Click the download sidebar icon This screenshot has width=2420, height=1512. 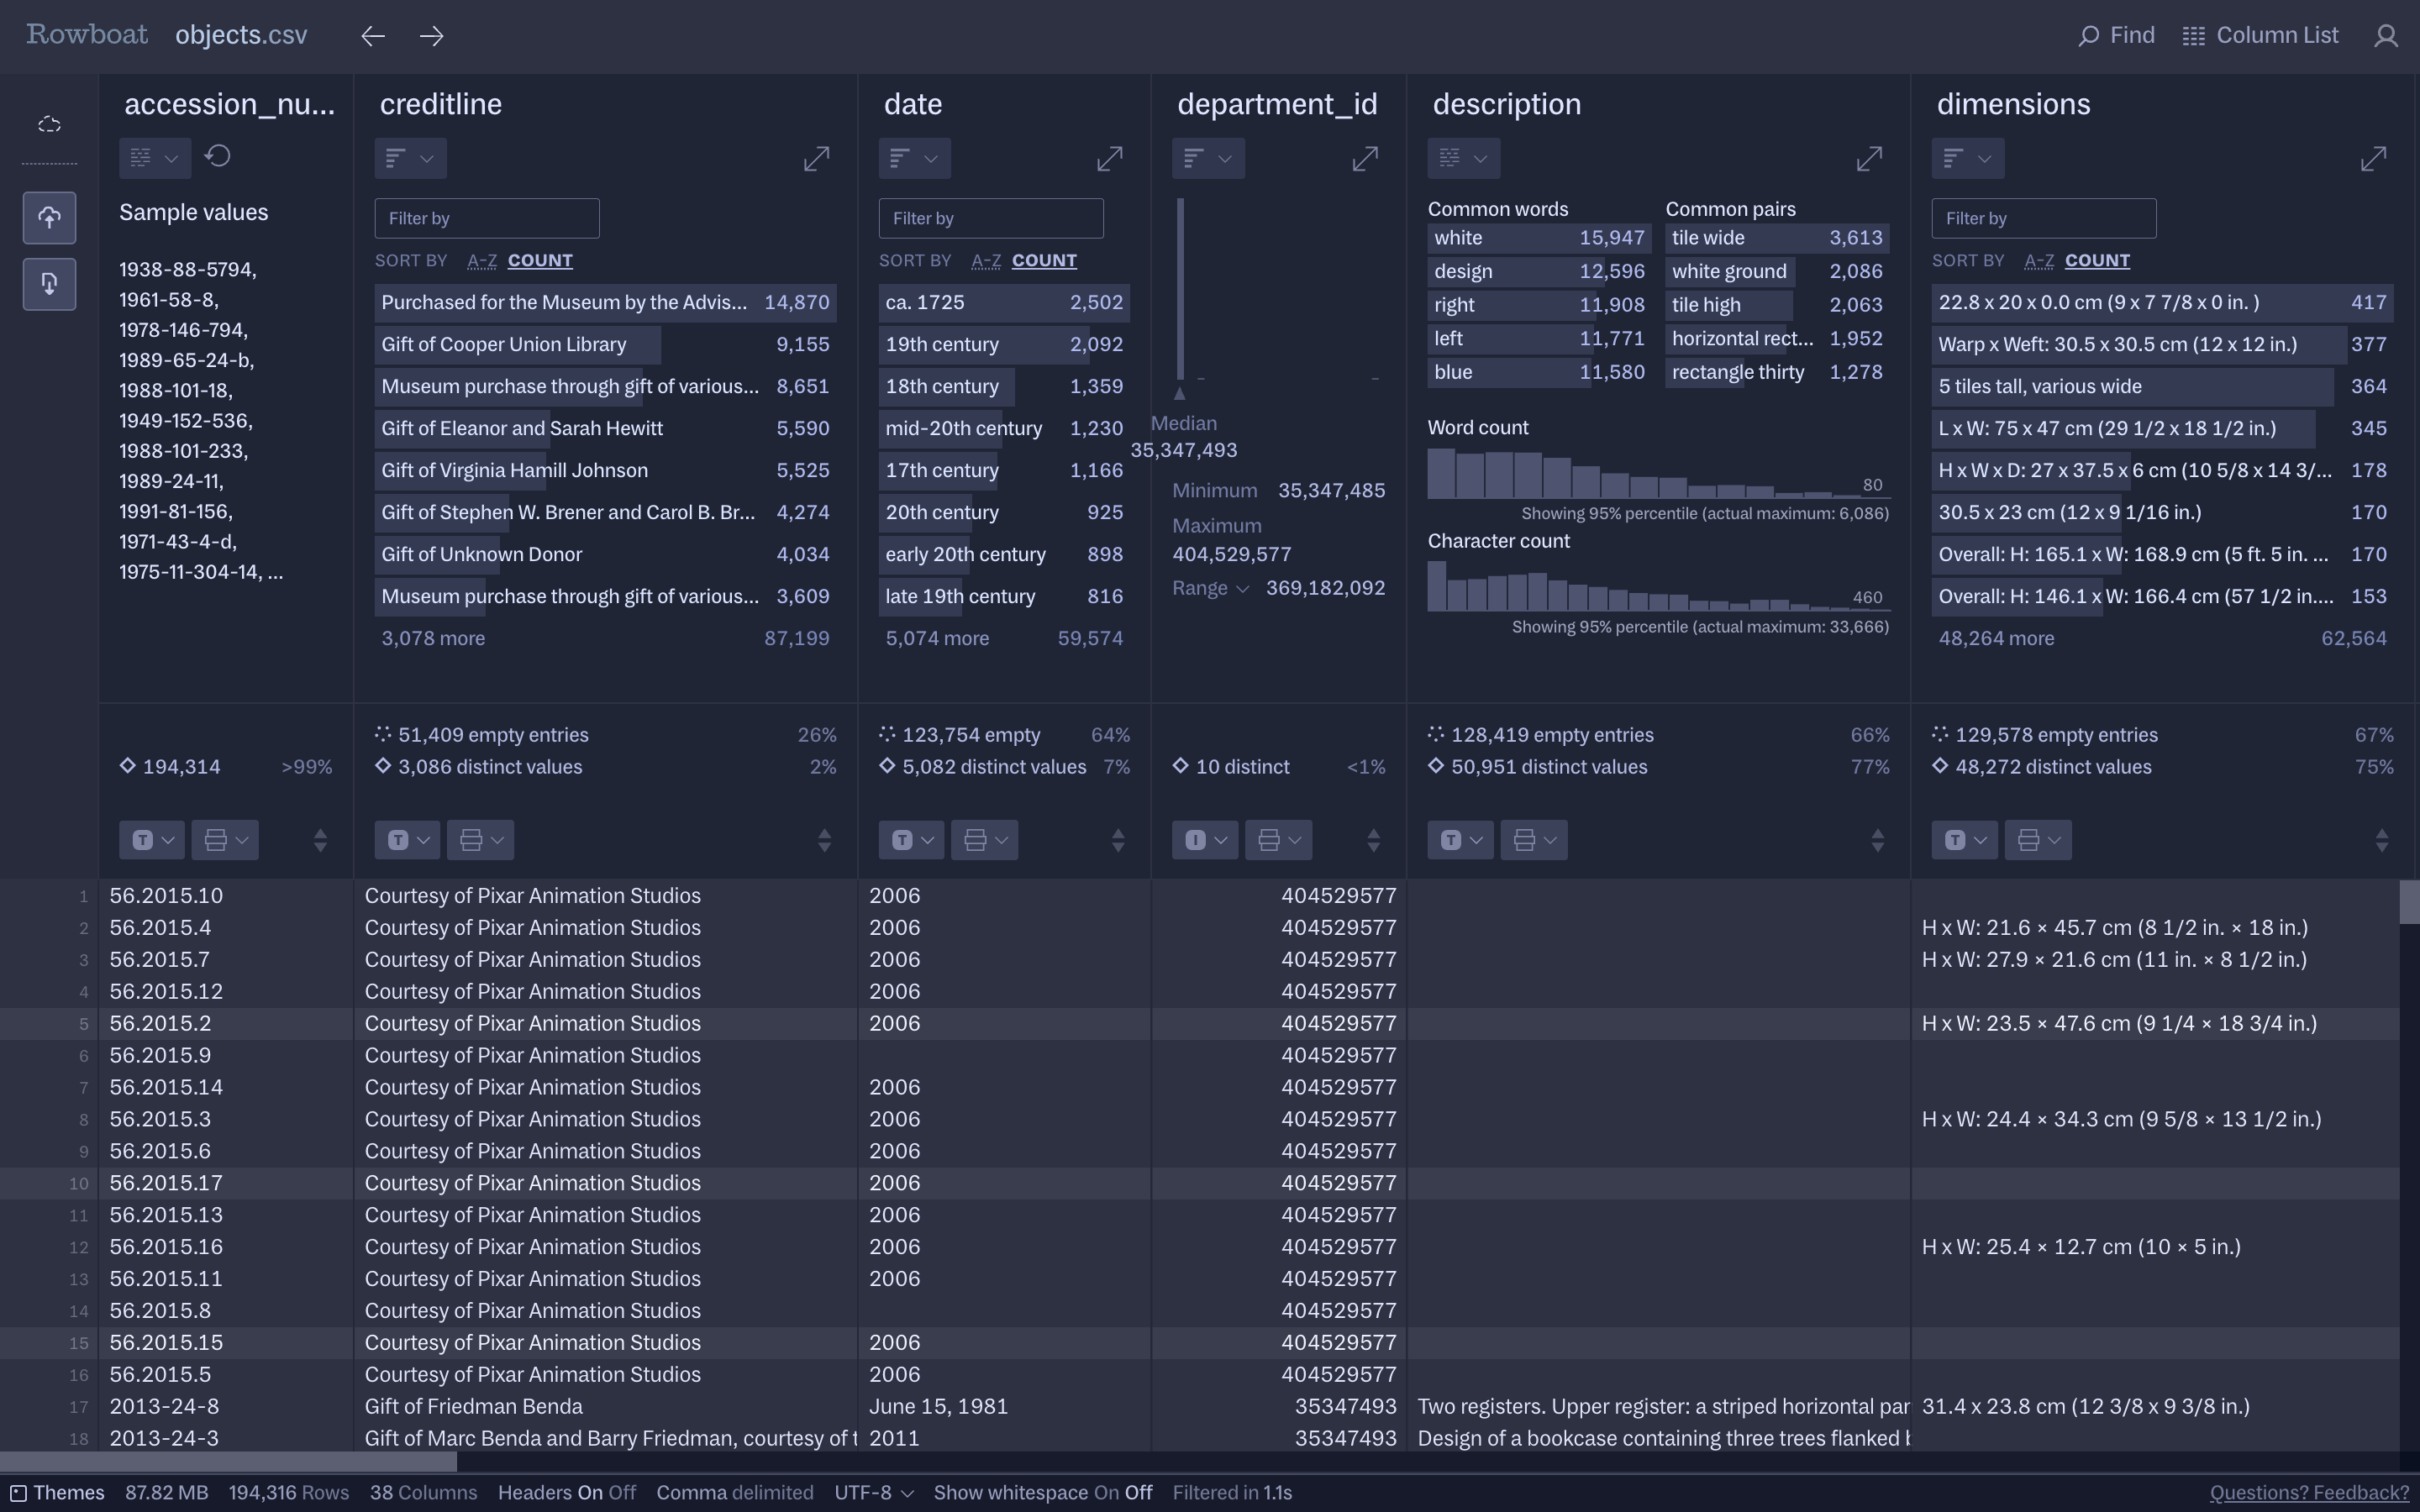(49, 284)
